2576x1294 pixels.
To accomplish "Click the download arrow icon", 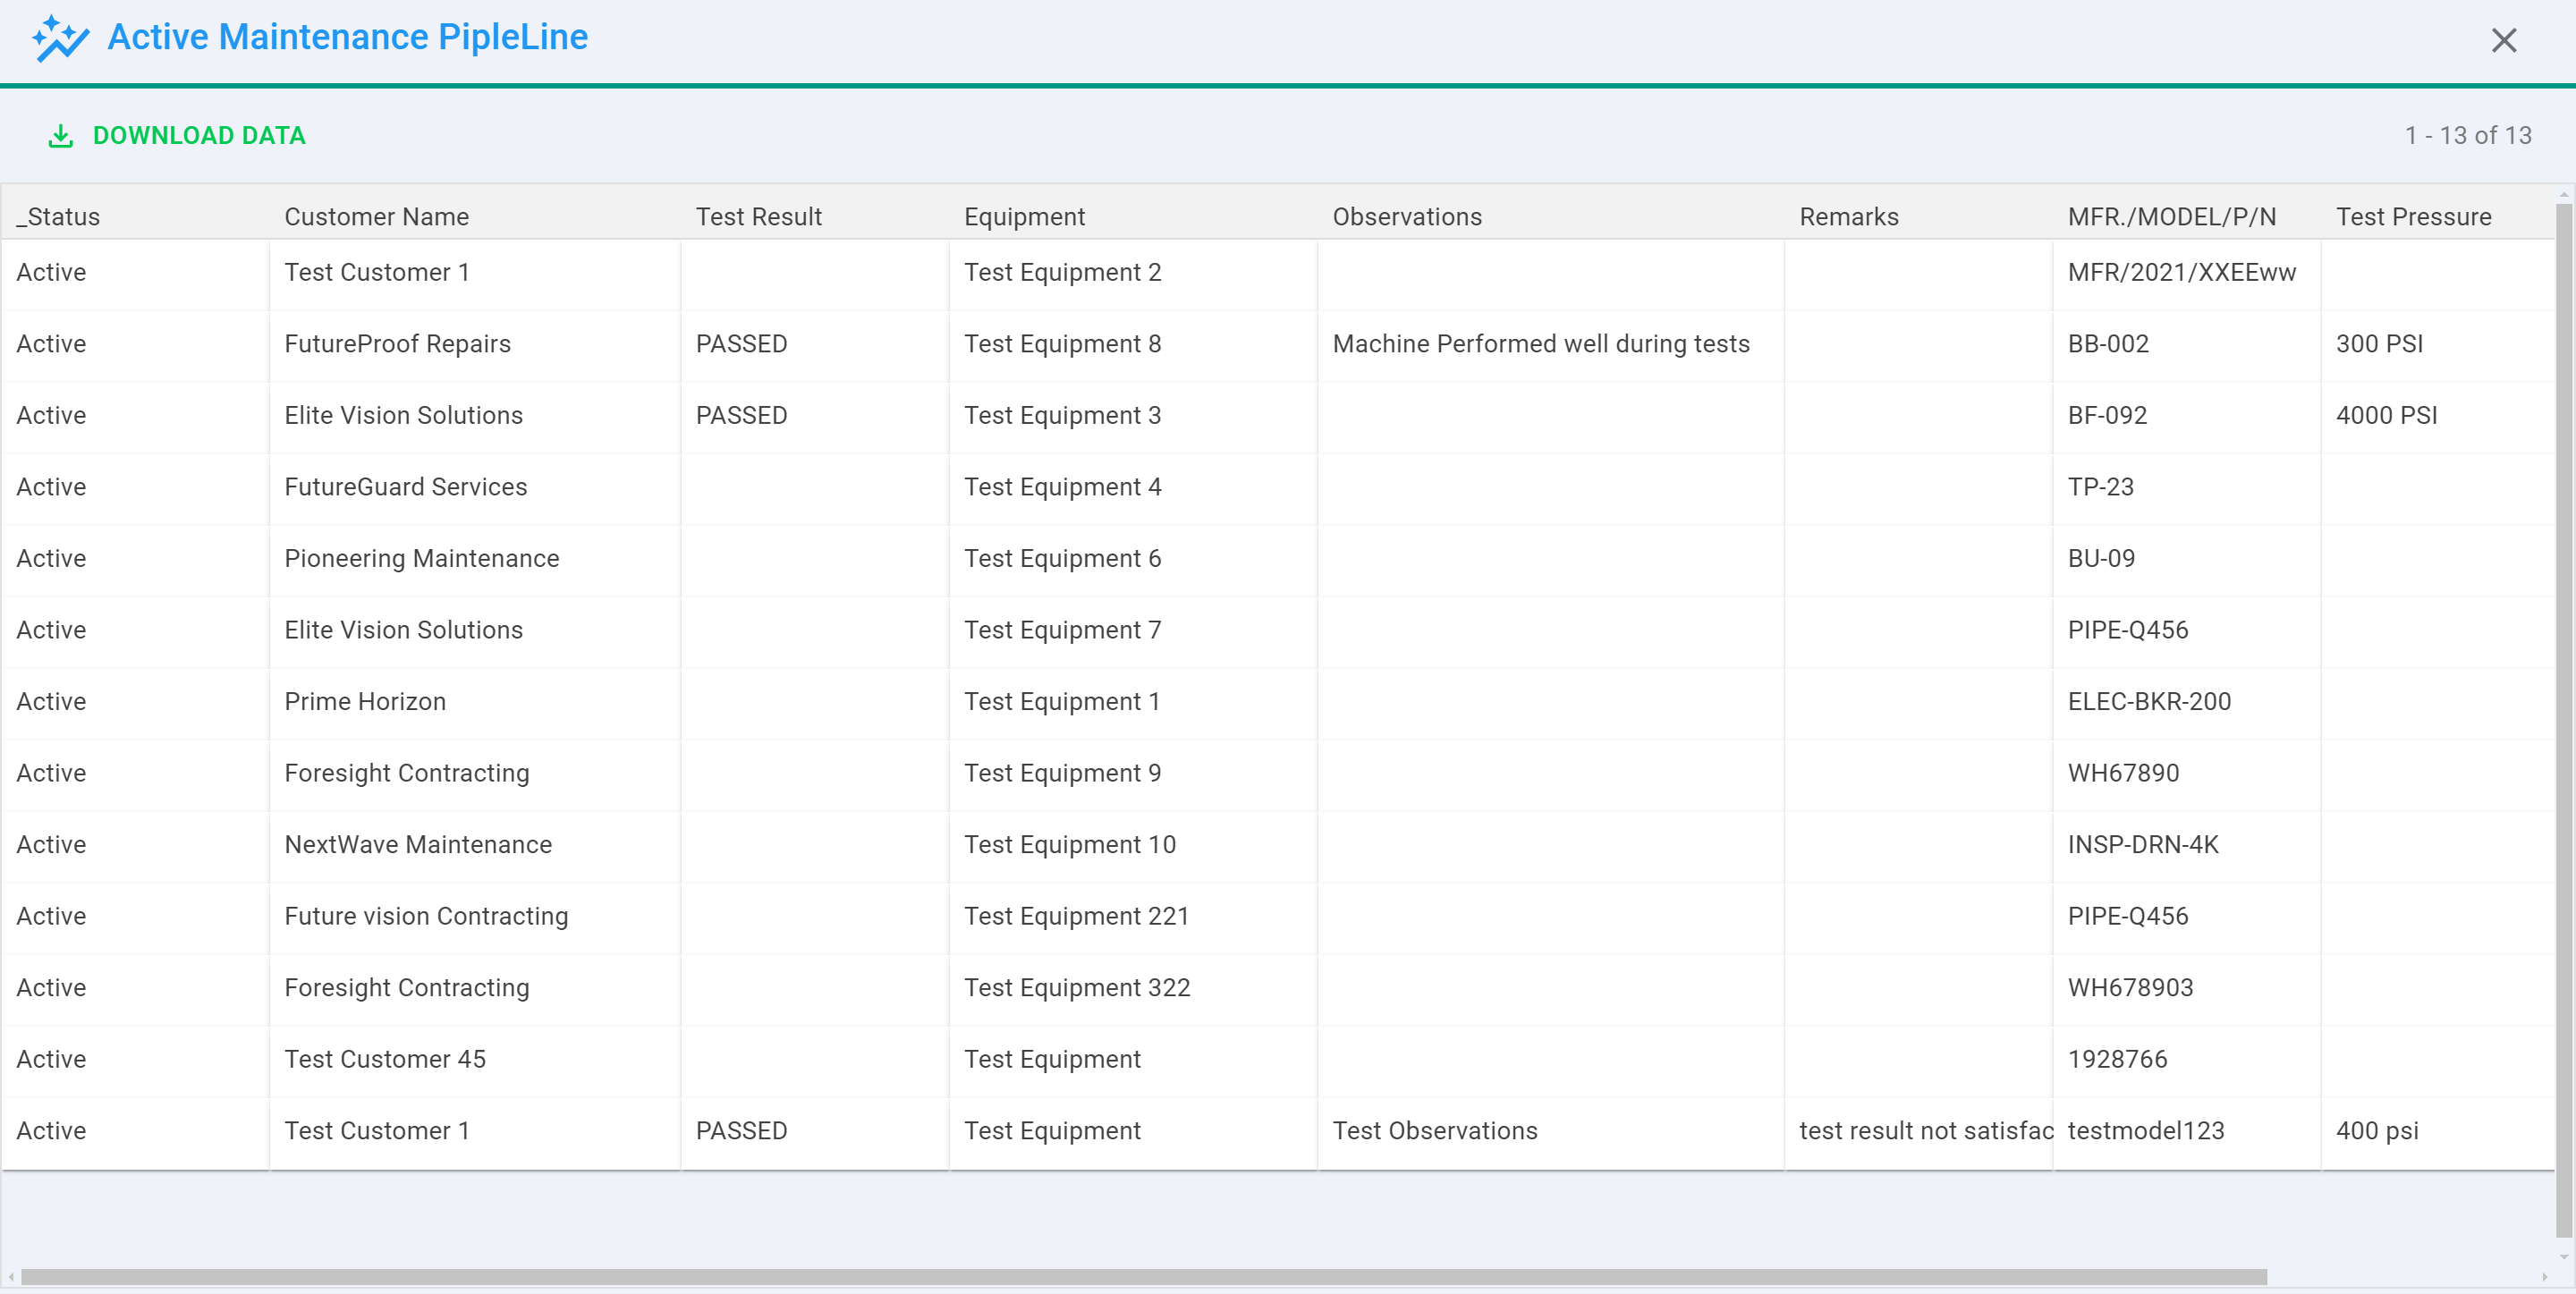I will [x=61, y=136].
